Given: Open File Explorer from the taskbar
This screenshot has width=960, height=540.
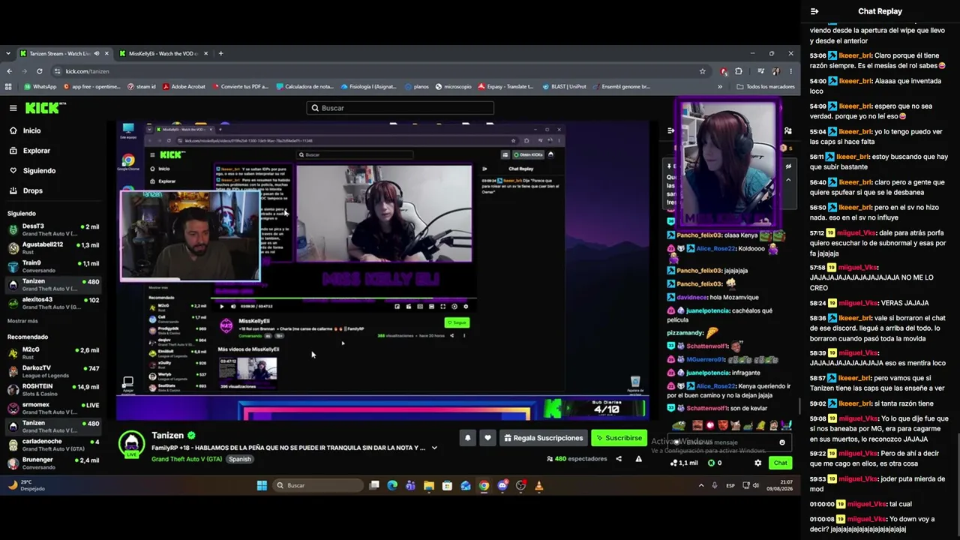Looking at the screenshot, I should tap(429, 485).
